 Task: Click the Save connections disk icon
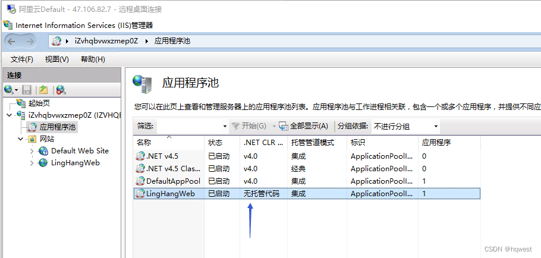point(27,90)
